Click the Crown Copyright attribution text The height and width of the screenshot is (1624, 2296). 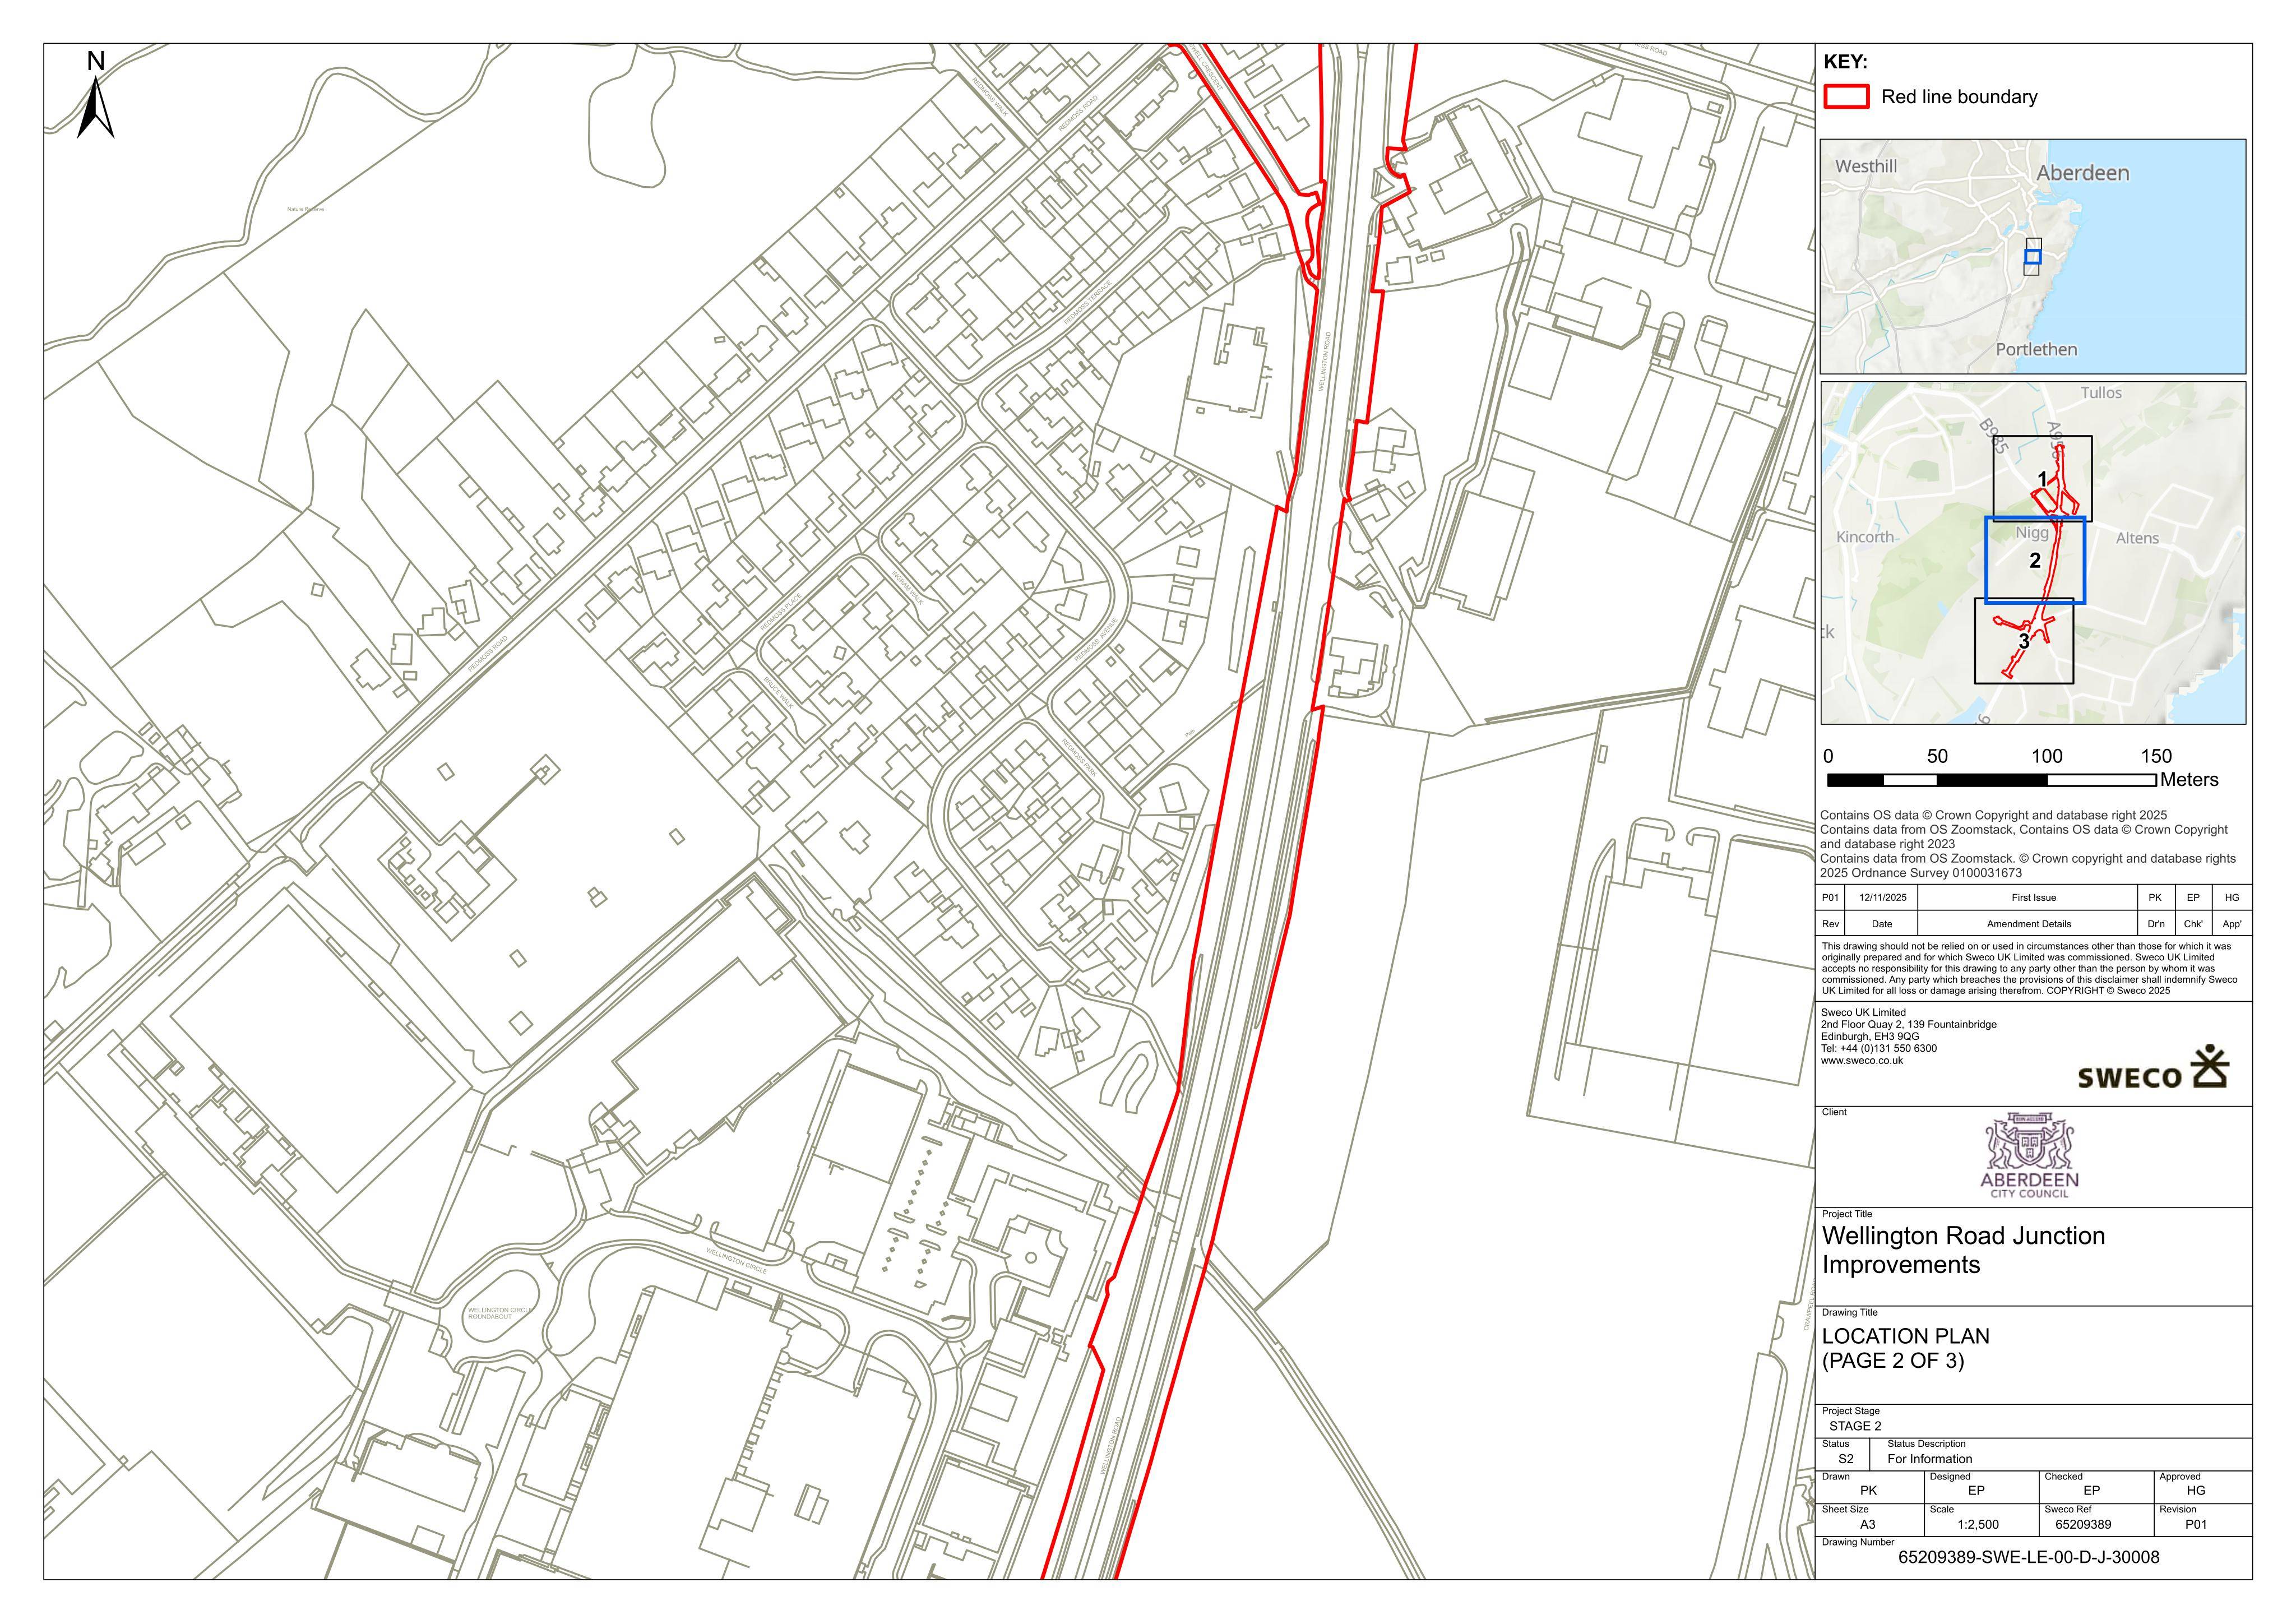point(2028,844)
